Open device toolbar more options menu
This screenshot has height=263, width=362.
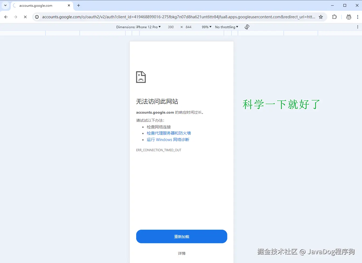click(357, 27)
